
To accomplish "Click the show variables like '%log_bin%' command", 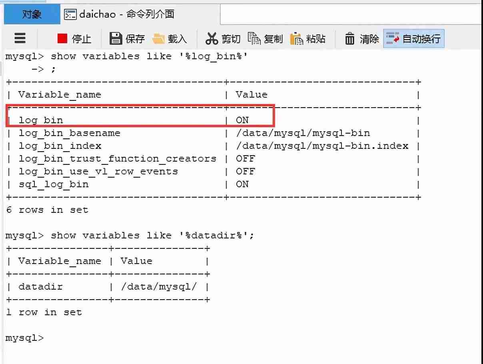I will [149, 56].
